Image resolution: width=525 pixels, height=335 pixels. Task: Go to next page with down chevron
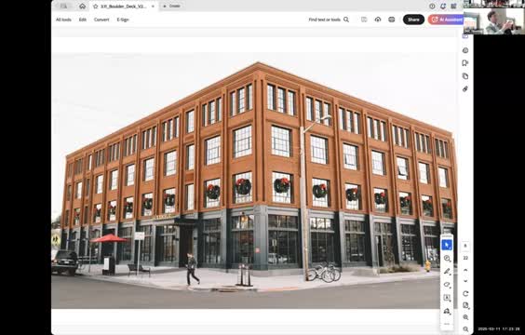465,281
